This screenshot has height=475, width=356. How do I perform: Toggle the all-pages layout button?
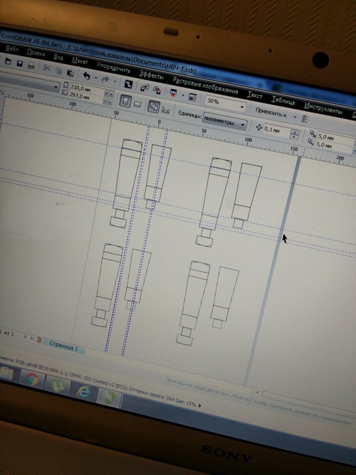tap(154, 107)
